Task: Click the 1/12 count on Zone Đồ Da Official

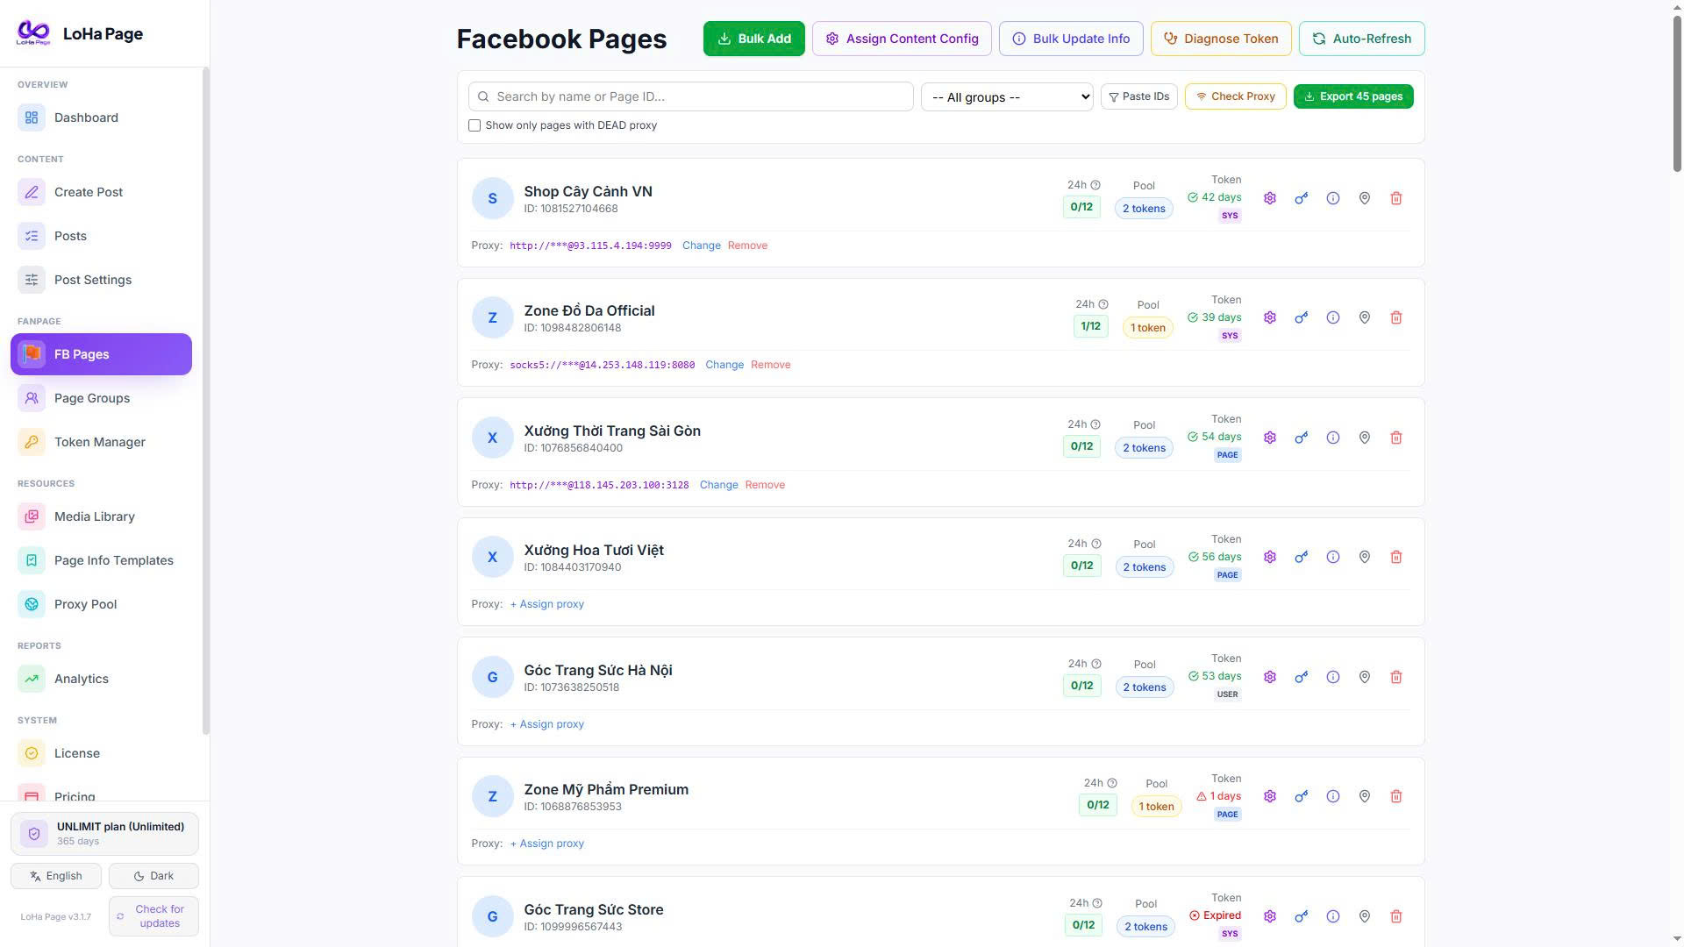Action: 1090,326
